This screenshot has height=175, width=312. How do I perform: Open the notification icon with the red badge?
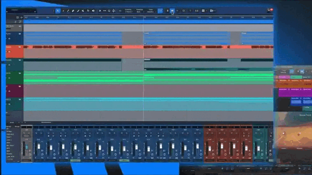click(x=270, y=10)
